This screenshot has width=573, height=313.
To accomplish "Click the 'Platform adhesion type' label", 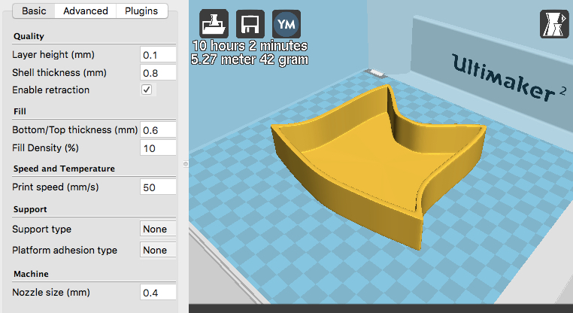I will click(x=65, y=250).
